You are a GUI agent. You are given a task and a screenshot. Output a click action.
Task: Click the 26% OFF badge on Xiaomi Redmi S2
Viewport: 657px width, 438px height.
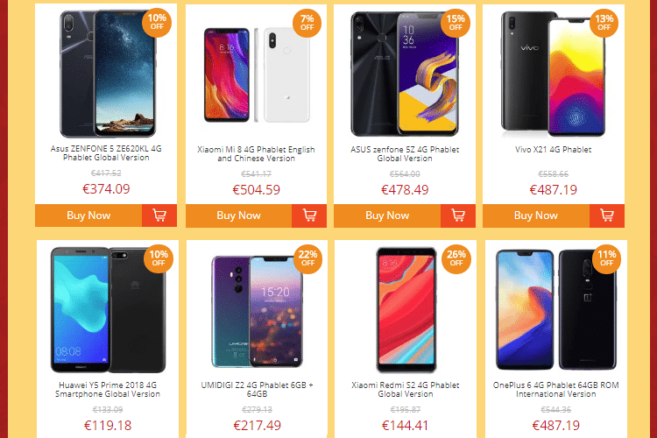coord(456,258)
